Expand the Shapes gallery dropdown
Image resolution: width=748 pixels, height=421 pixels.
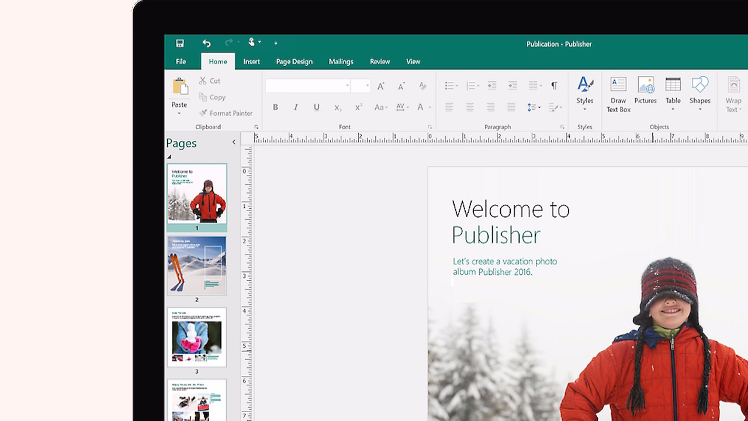click(x=699, y=109)
